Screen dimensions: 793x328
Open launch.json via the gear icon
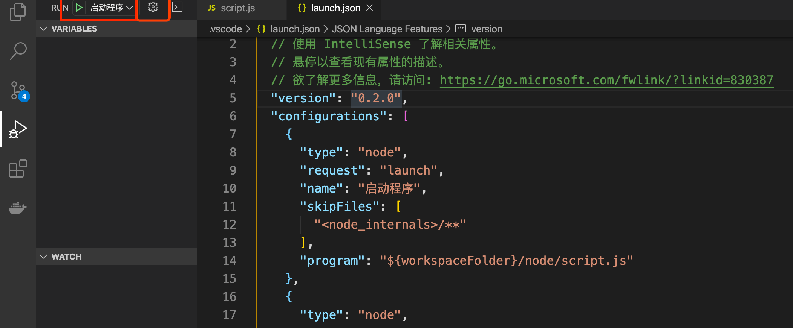pos(153,7)
